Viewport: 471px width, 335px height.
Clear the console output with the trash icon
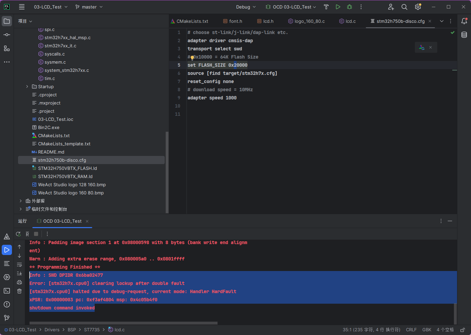click(x=19, y=291)
